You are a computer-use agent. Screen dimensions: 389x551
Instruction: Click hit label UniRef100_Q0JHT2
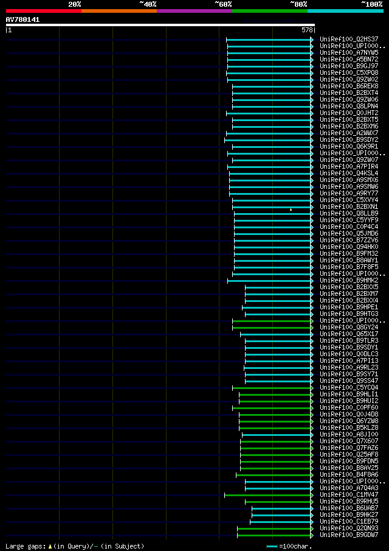[349, 113]
